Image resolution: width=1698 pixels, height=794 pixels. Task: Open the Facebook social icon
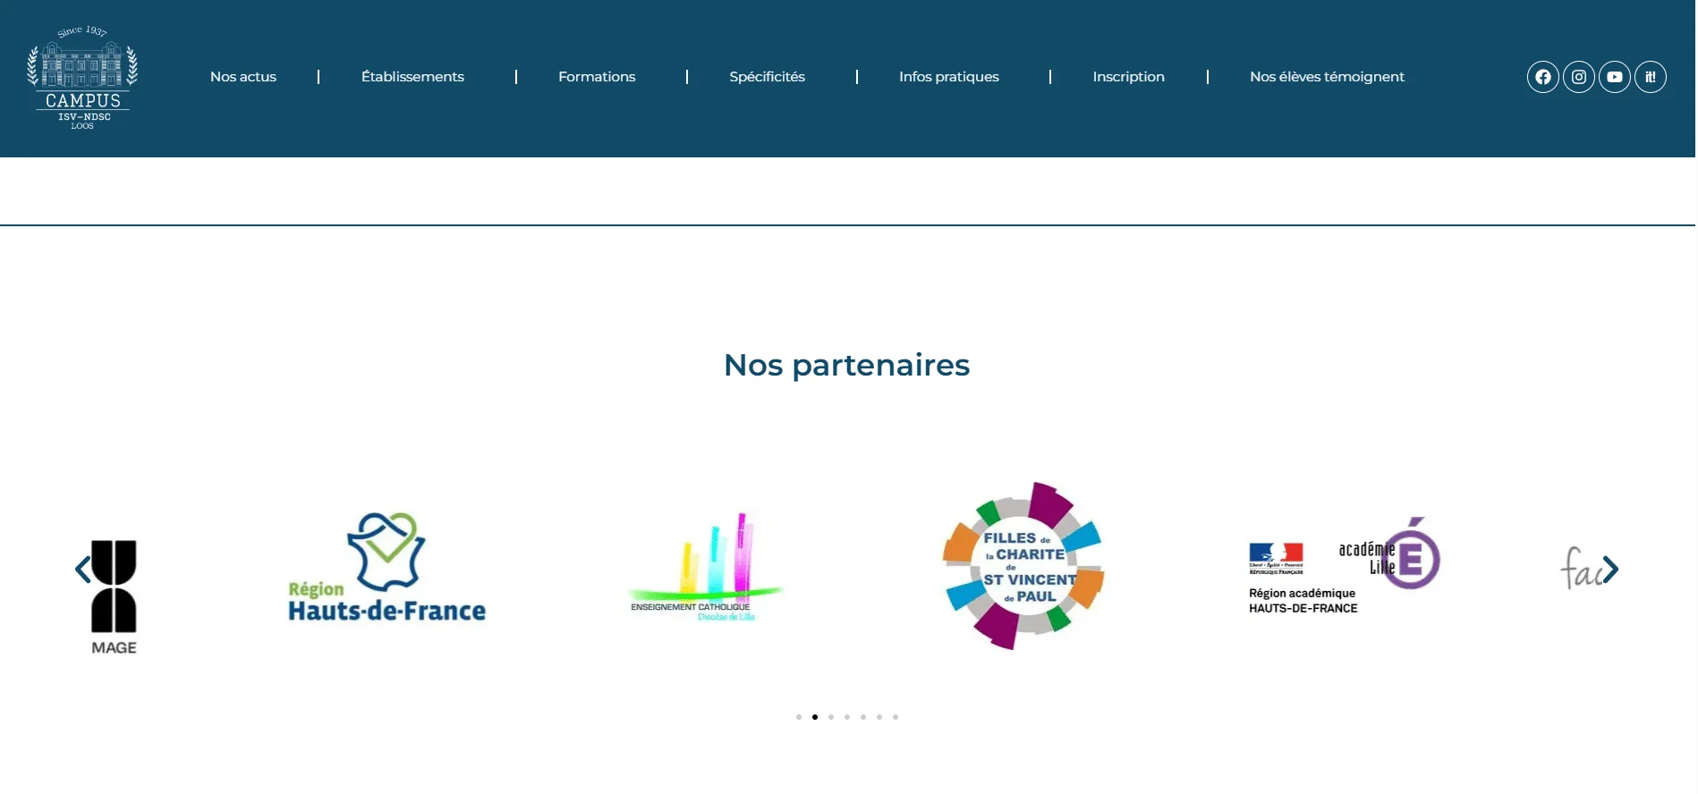1543,77
